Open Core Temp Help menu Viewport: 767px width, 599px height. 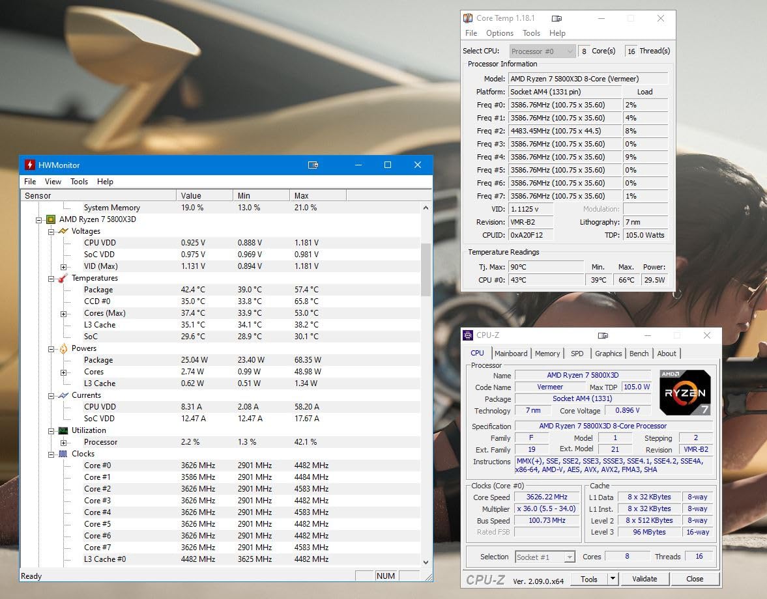[557, 33]
